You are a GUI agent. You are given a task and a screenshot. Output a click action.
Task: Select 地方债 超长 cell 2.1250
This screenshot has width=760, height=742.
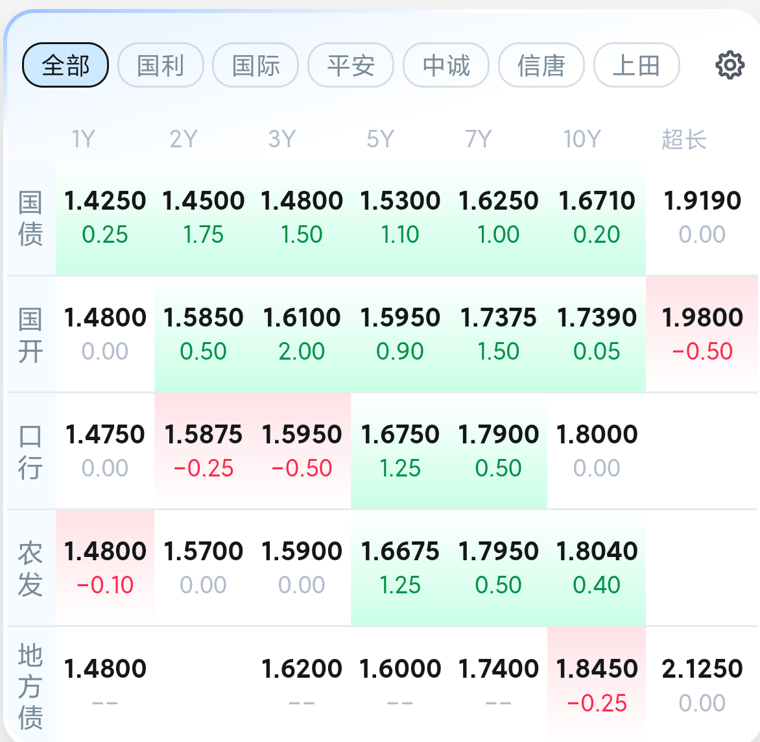tap(702, 684)
